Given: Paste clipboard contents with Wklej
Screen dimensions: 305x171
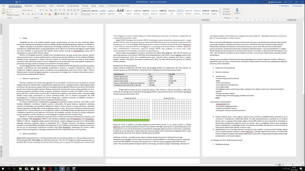Looking at the screenshot, I should [x=3, y=12].
